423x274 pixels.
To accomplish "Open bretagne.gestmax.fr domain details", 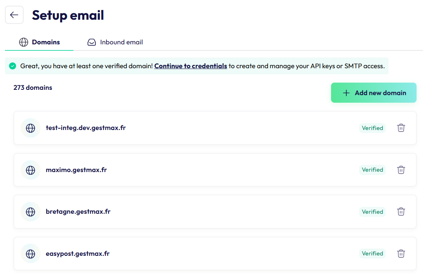I will (x=215, y=212).
